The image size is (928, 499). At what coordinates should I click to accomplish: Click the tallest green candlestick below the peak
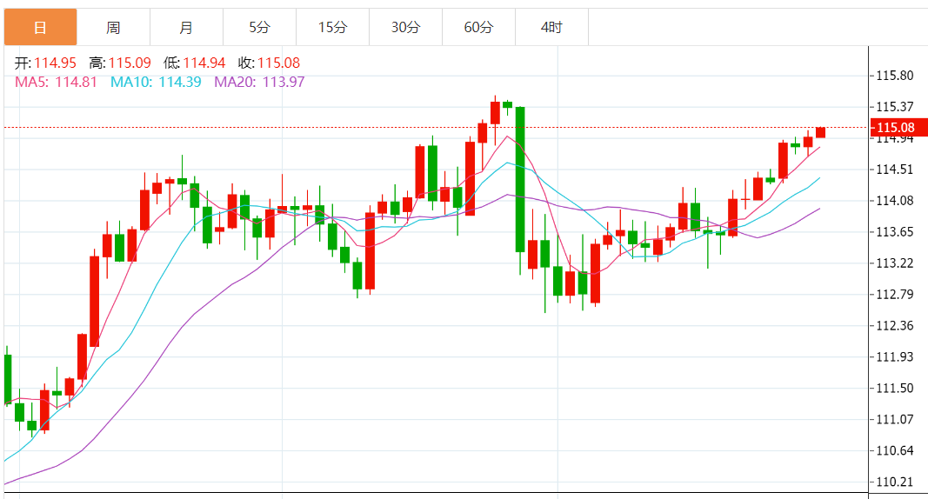coord(520,178)
